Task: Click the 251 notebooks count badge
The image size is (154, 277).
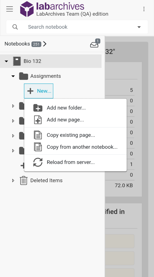Action: click(36, 44)
